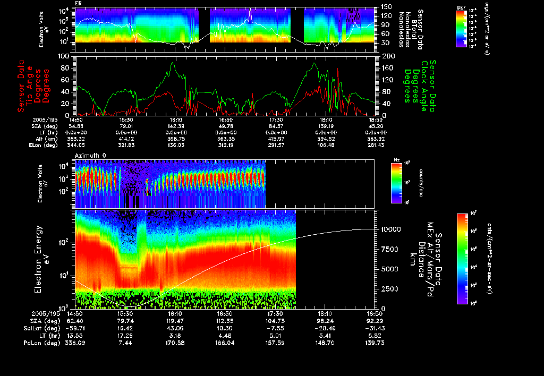Image resolution: width=544 pixels, height=376 pixels.
Task: Click ELon value 106.48
Action: click(x=326, y=145)
